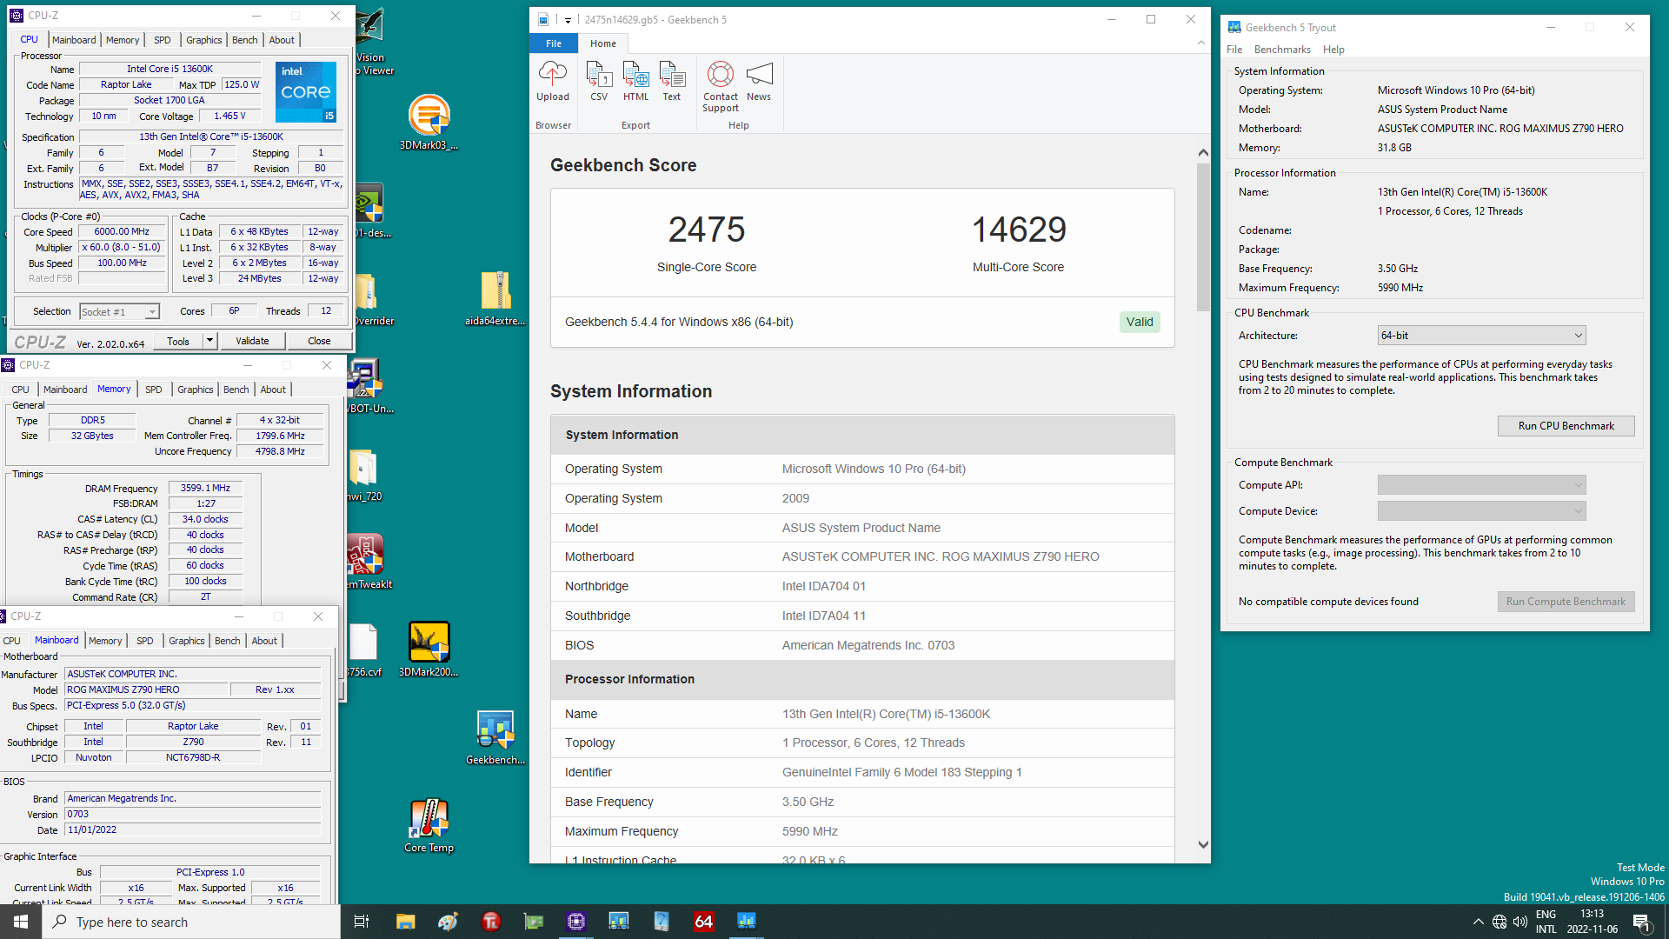Click the volume speaker tray icon
Image resolution: width=1669 pixels, height=939 pixels.
click(1520, 922)
